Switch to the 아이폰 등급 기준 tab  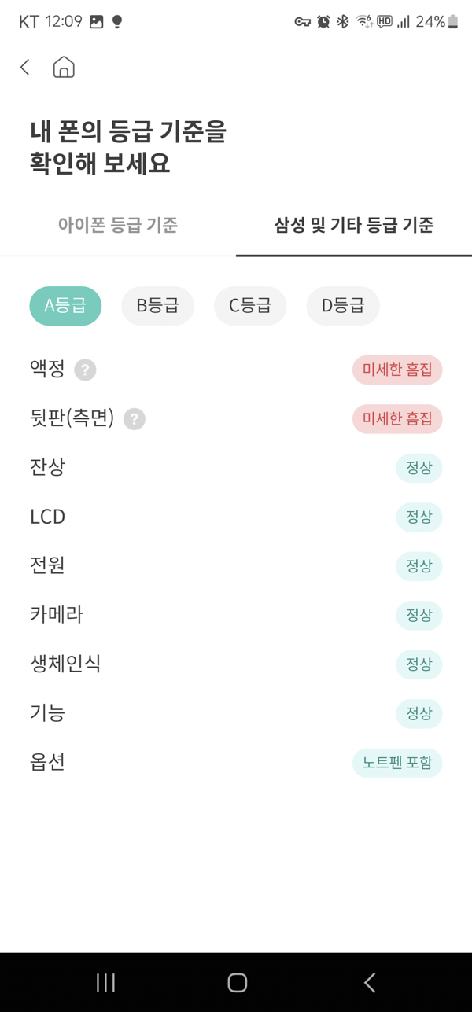pos(117,224)
